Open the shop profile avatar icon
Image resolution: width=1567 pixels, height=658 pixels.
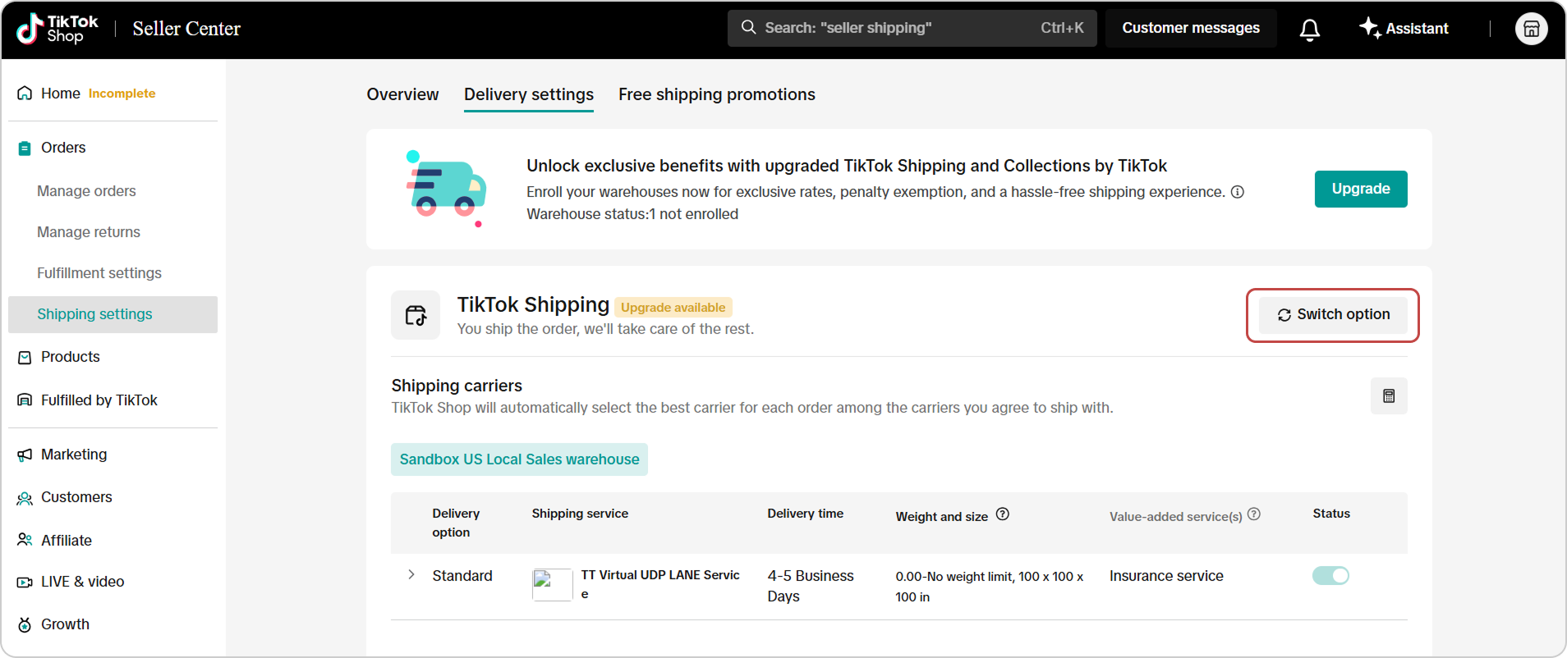1531,30
